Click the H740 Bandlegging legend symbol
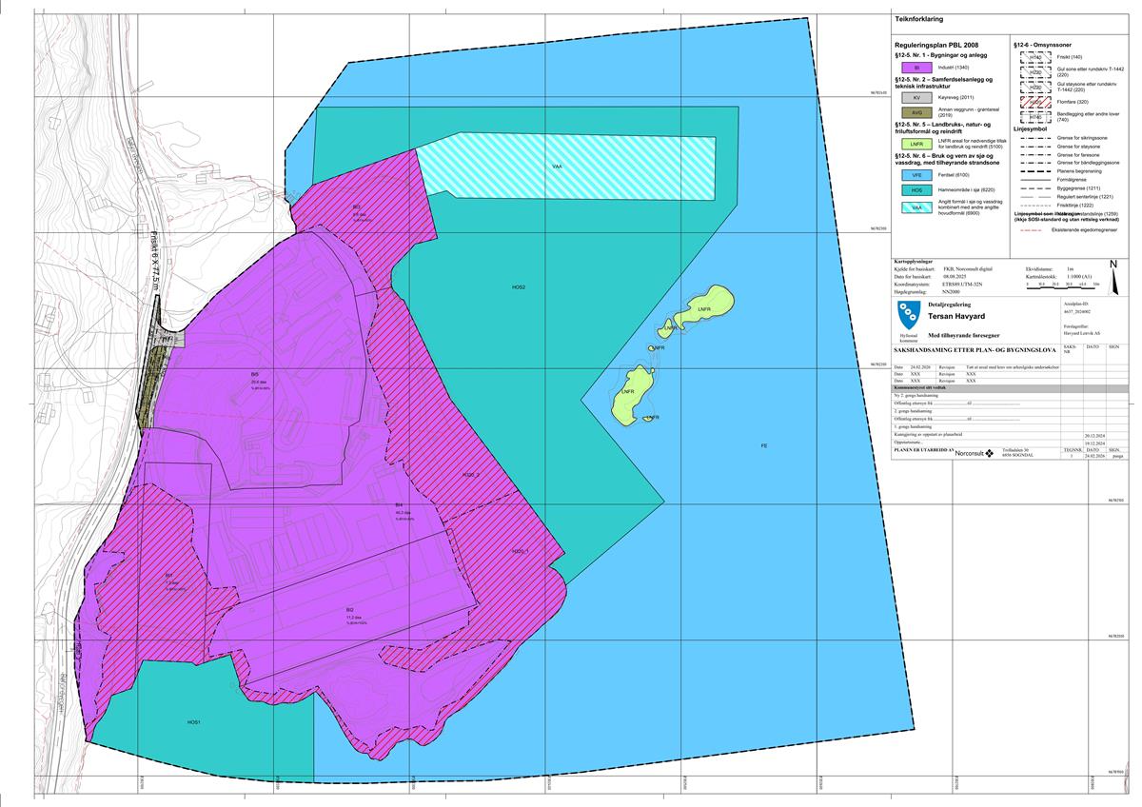 [1035, 117]
